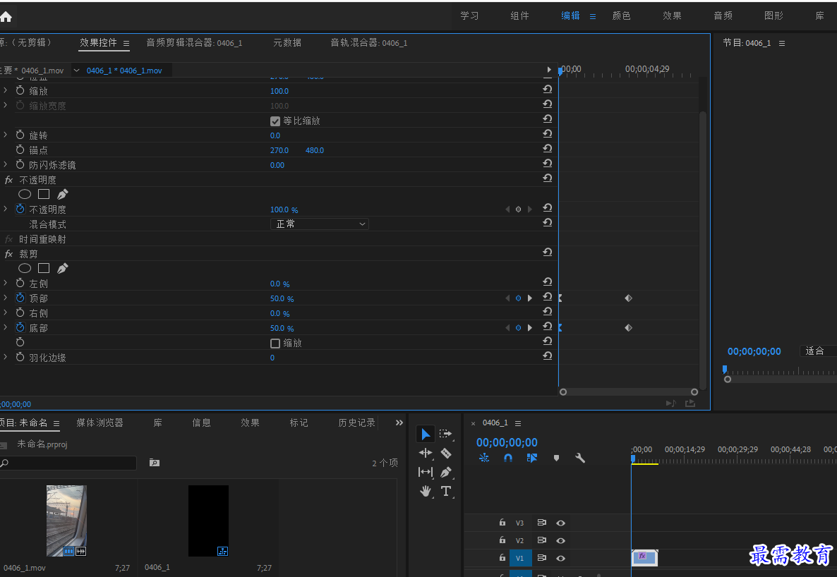Open 历史记录 tab
The height and width of the screenshot is (577, 837).
[x=356, y=423]
